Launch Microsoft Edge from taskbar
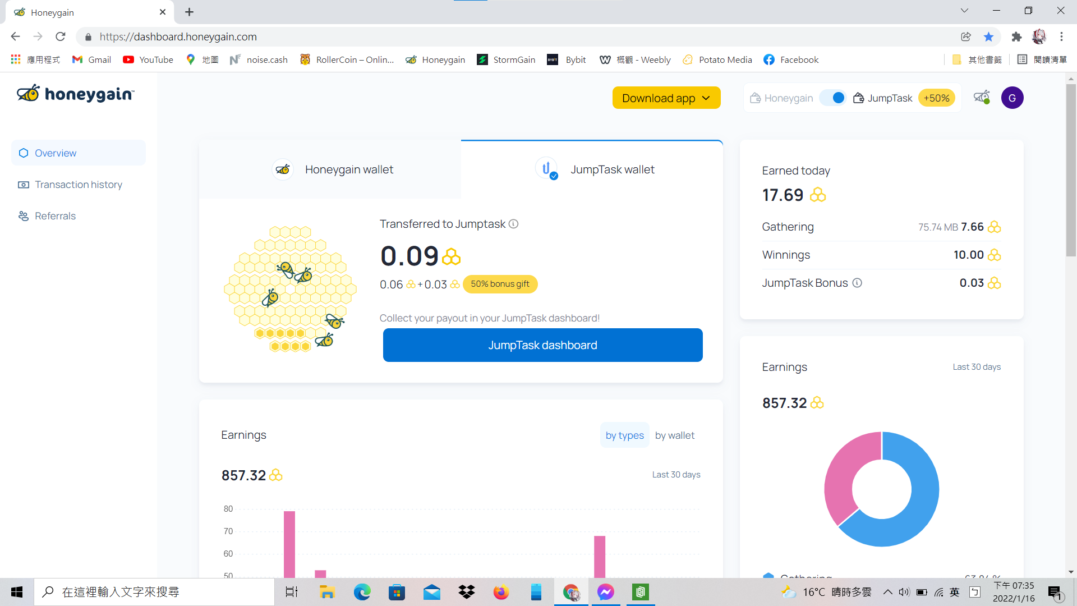 (x=362, y=592)
